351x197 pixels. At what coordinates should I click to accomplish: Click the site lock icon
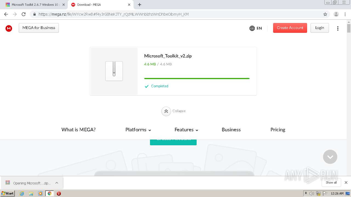(34, 14)
